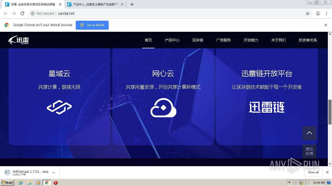
Task: Click the Xunlei logo in site header
Action: 18,40
